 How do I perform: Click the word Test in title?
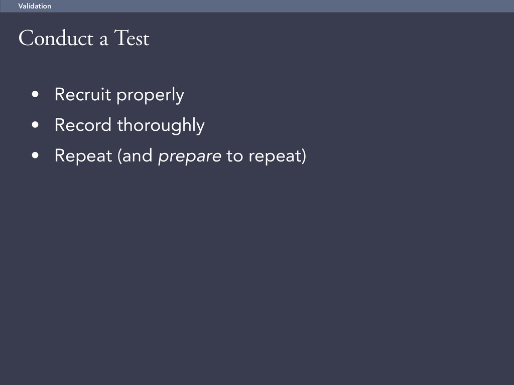point(132,38)
